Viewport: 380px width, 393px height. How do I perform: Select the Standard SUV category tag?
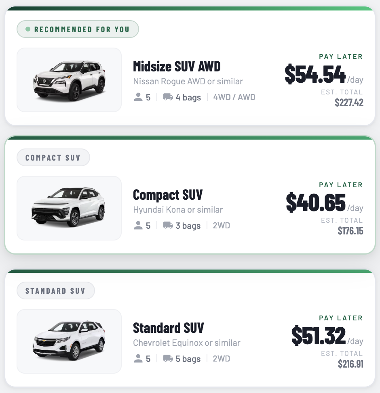[56, 291]
